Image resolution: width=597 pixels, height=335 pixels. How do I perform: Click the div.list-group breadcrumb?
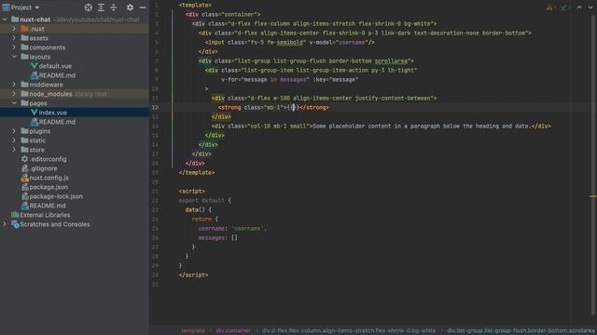point(521,330)
